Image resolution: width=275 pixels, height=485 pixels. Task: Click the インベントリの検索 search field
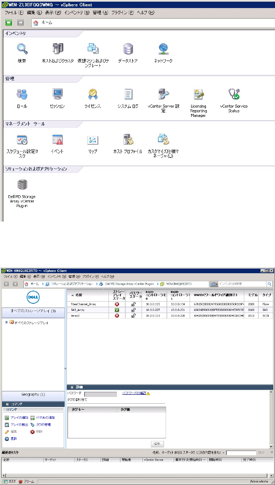[242, 284]
